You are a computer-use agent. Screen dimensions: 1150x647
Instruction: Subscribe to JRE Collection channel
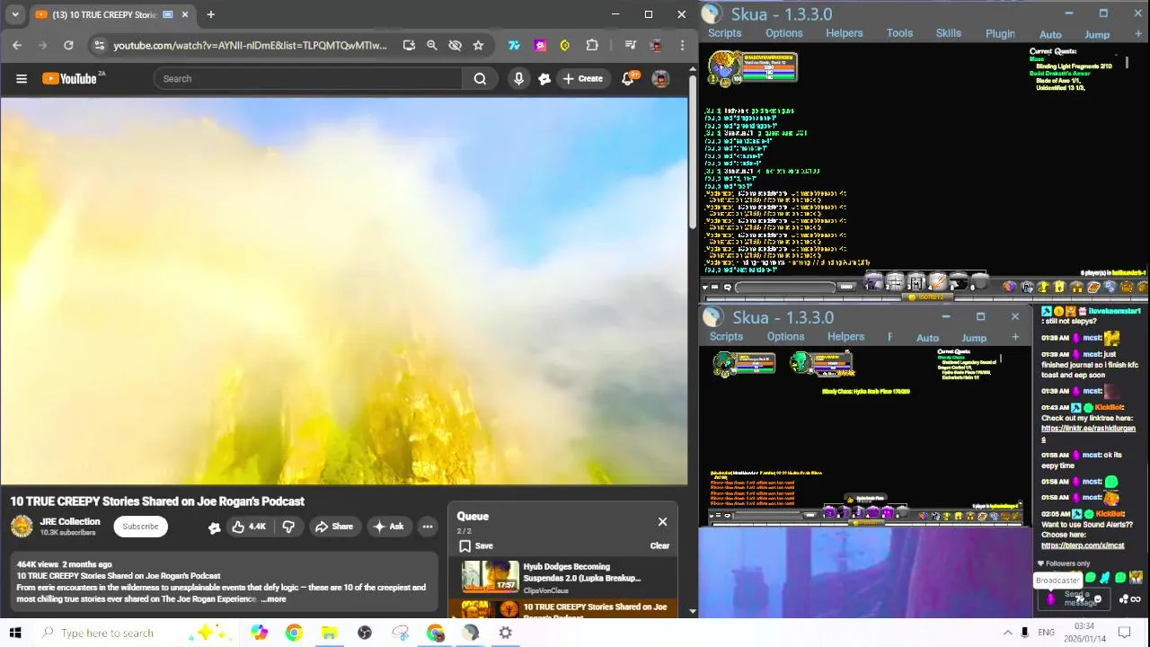point(140,527)
